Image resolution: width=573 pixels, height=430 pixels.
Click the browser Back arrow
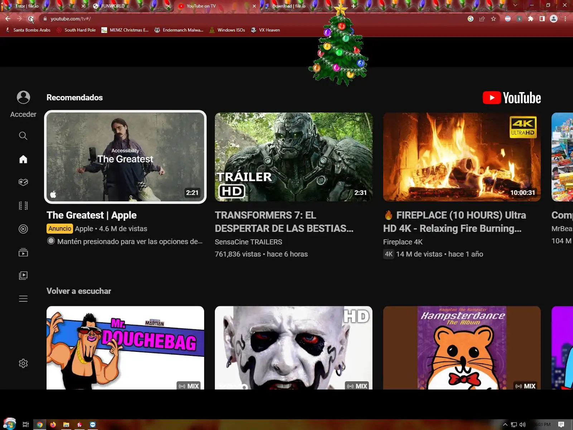(x=8, y=19)
